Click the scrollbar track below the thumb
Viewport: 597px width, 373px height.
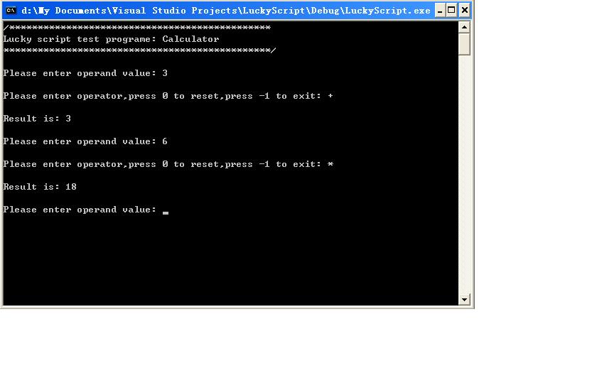(464, 174)
